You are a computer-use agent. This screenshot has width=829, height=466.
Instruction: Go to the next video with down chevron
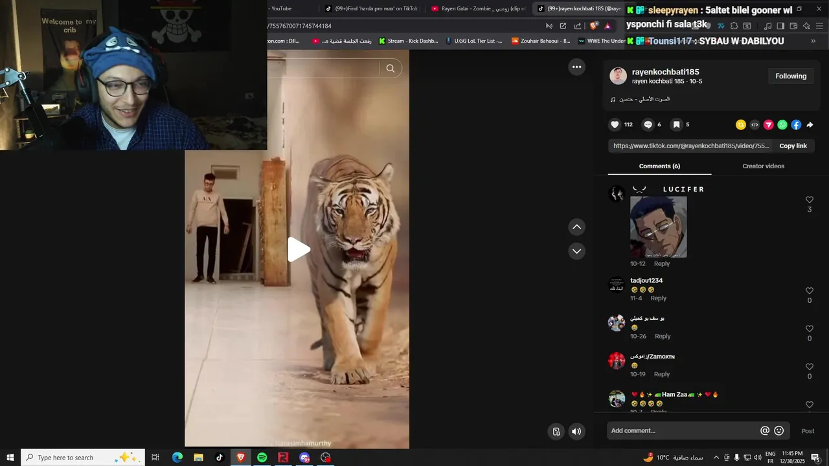[x=576, y=251]
